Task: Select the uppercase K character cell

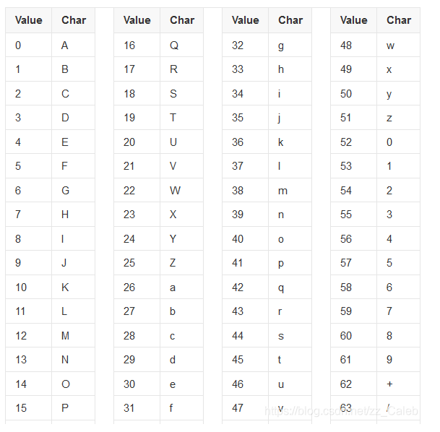Action: [73, 287]
